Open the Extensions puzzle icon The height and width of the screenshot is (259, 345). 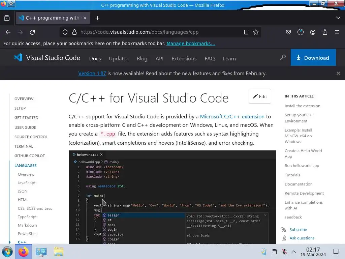point(325,32)
